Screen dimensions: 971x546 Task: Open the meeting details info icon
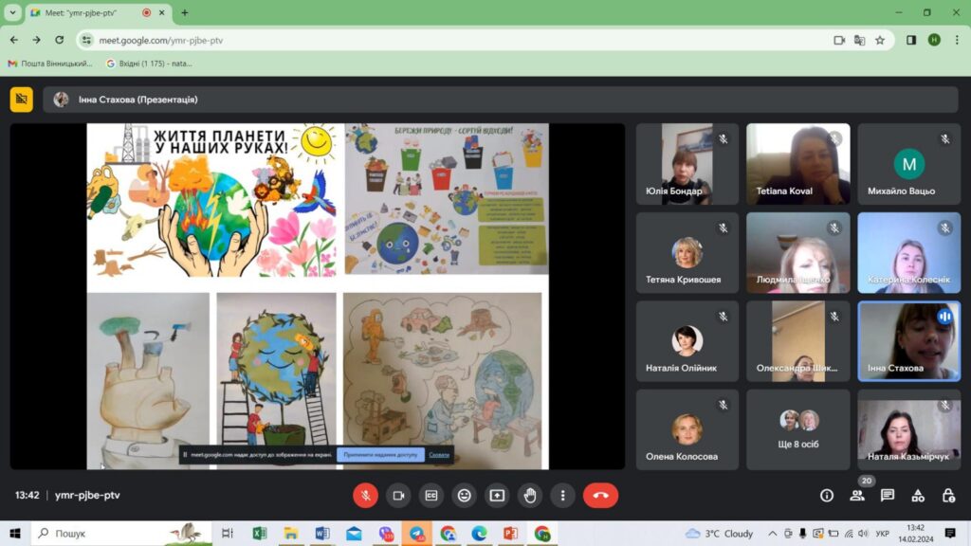[x=827, y=495]
